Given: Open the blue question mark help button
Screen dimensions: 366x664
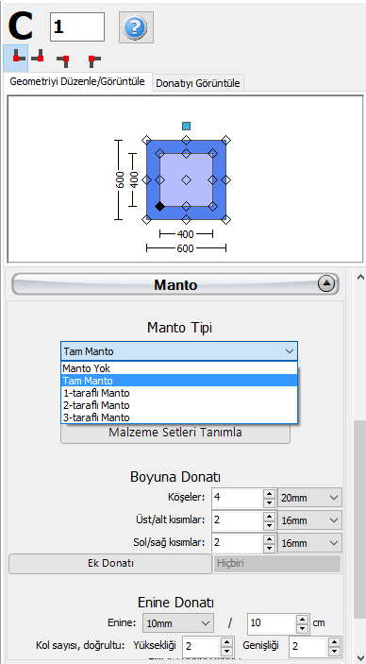Looking at the screenshot, I should tap(136, 27).
